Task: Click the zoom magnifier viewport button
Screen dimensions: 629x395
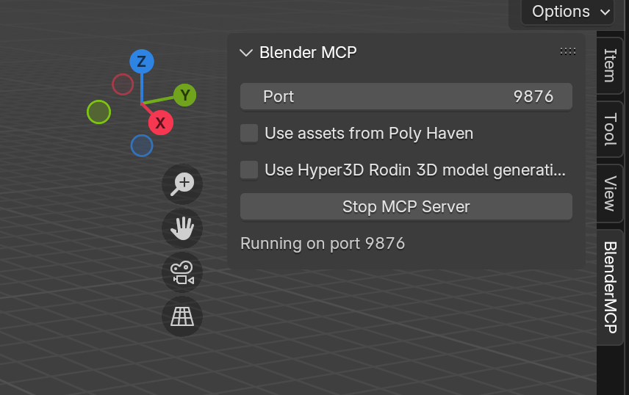Action: [182, 184]
